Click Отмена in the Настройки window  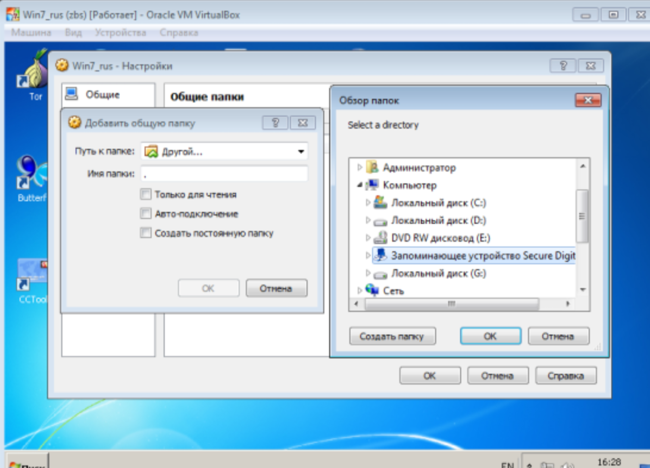[x=498, y=376]
